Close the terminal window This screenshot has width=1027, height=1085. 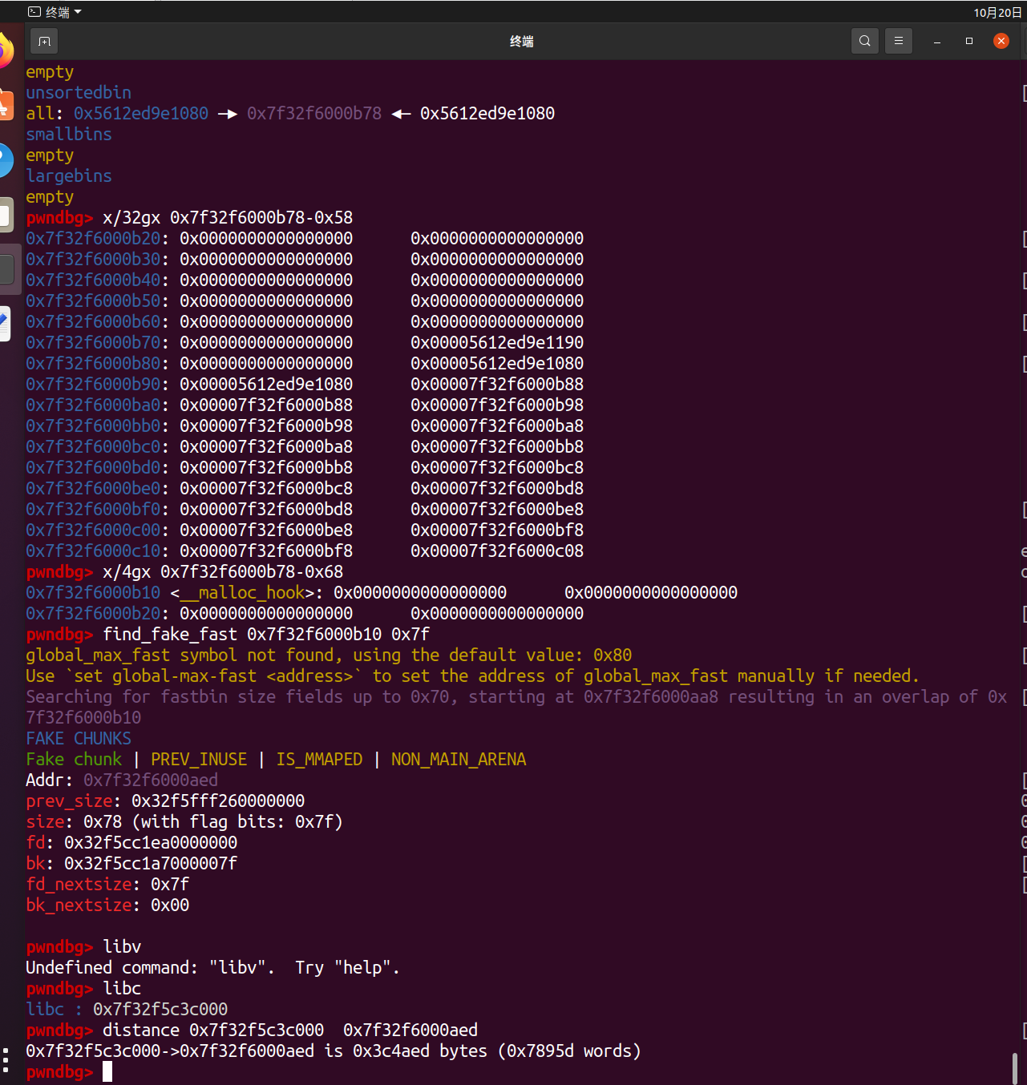click(x=1001, y=41)
